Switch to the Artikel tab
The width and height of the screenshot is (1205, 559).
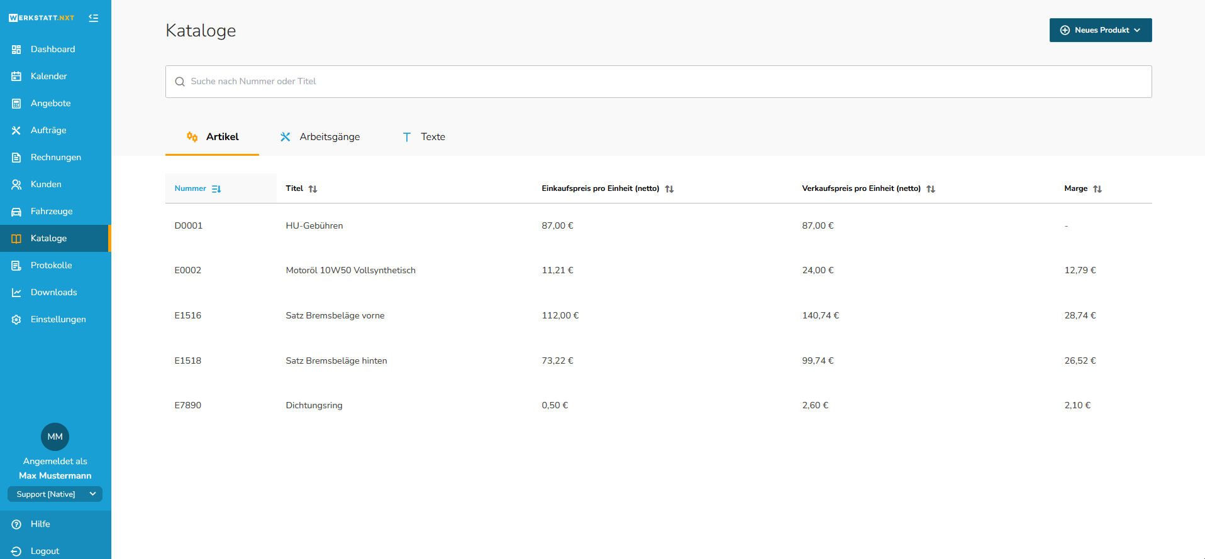coord(213,137)
